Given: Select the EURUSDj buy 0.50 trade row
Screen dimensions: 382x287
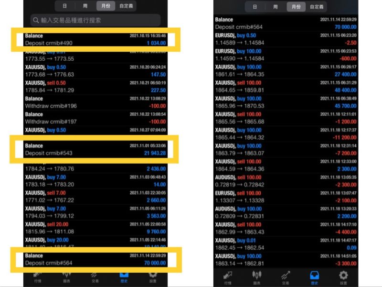Looking at the screenshot, I should click(286, 39).
